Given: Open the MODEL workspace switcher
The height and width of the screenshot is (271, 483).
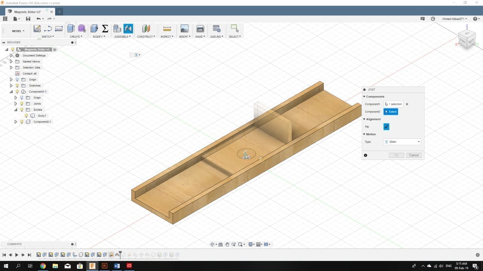Looking at the screenshot, I should [x=18, y=31].
